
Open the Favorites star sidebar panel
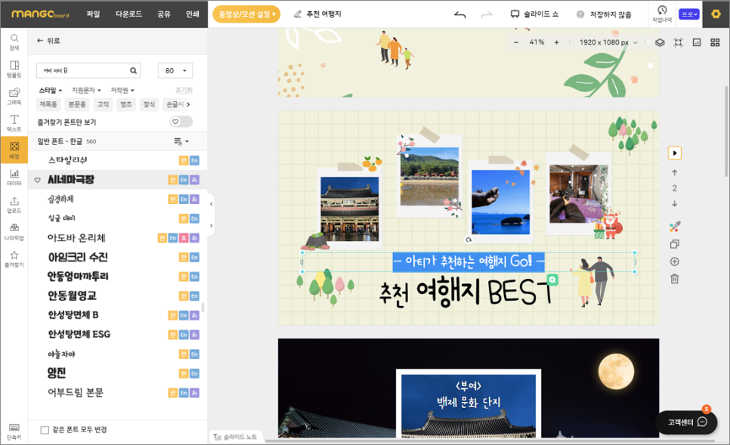click(14, 259)
